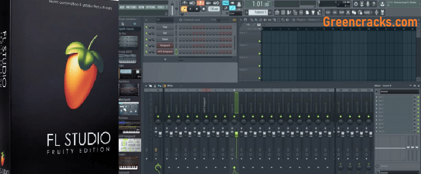
Task: Open the Mixer view icon
Action: (x=301, y=12)
